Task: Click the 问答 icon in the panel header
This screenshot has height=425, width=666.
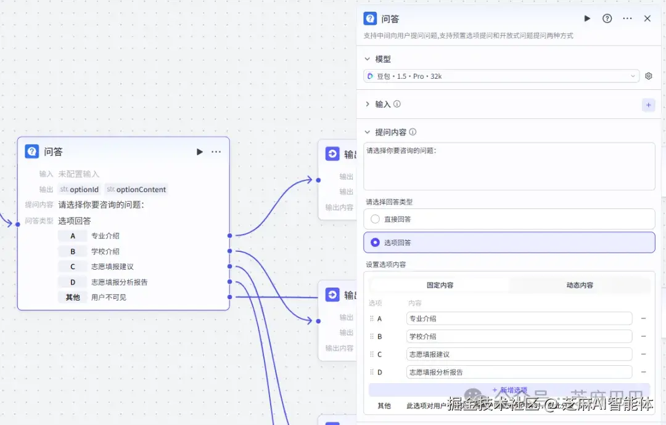Action: pos(370,18)
